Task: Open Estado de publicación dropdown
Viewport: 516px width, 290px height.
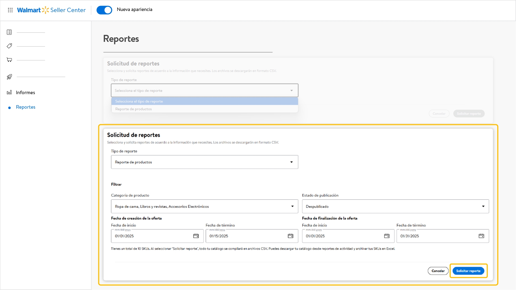Action: [395, 206]
